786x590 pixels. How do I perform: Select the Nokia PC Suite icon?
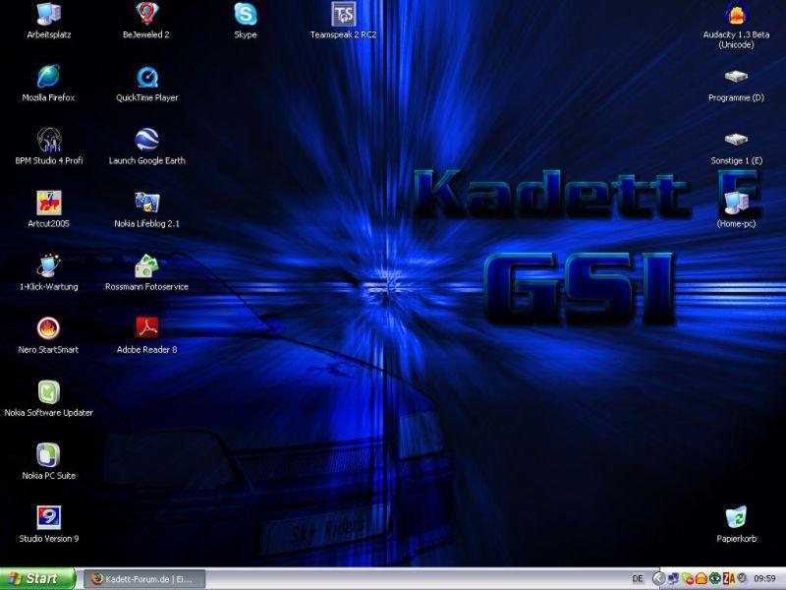click(48, 454)
